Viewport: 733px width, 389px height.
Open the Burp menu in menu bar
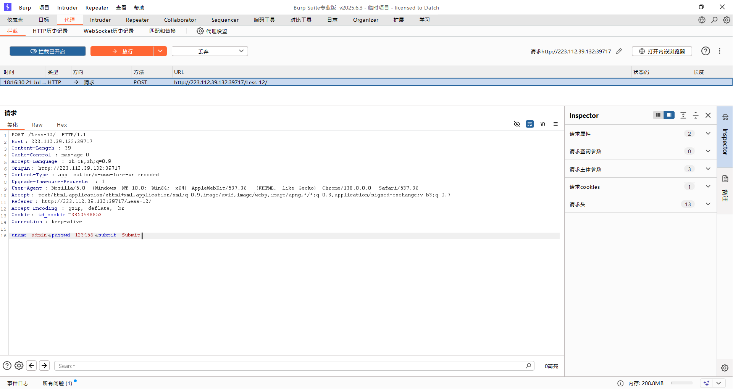pos(25,8)
